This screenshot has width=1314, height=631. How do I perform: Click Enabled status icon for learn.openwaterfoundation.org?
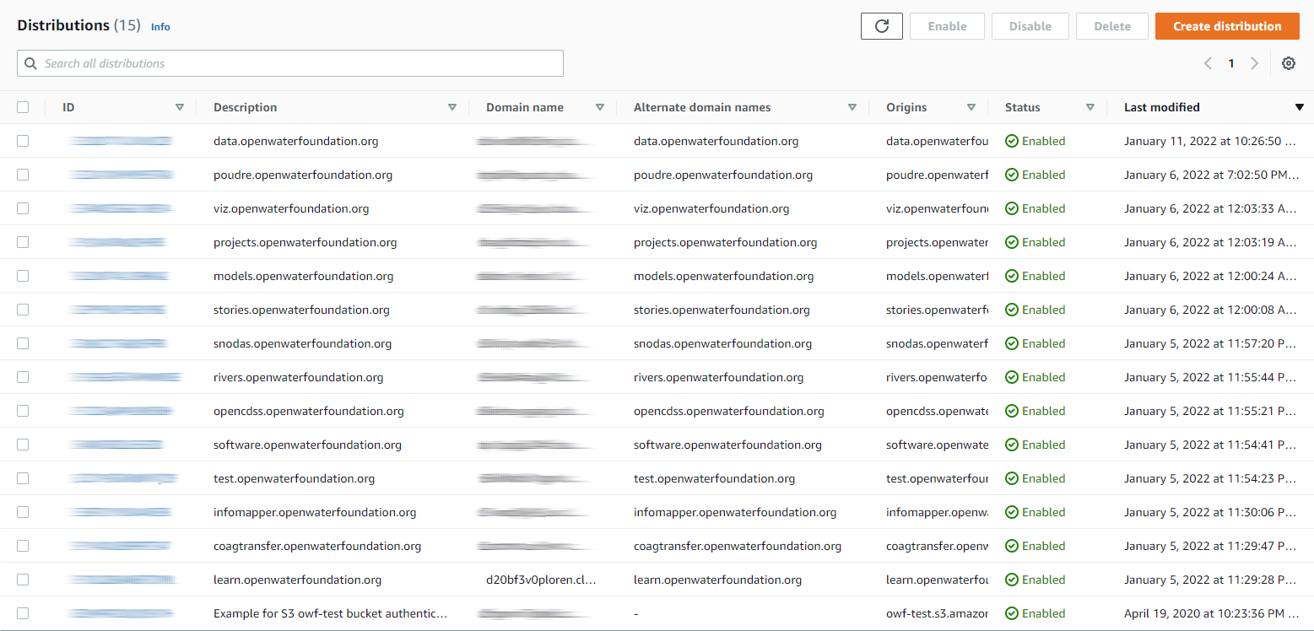click(x=1011, y=580)
